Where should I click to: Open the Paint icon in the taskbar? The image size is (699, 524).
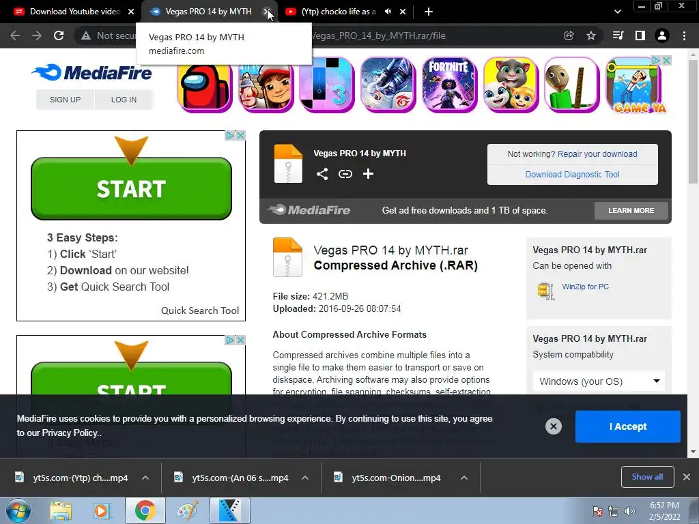[188, 511]
